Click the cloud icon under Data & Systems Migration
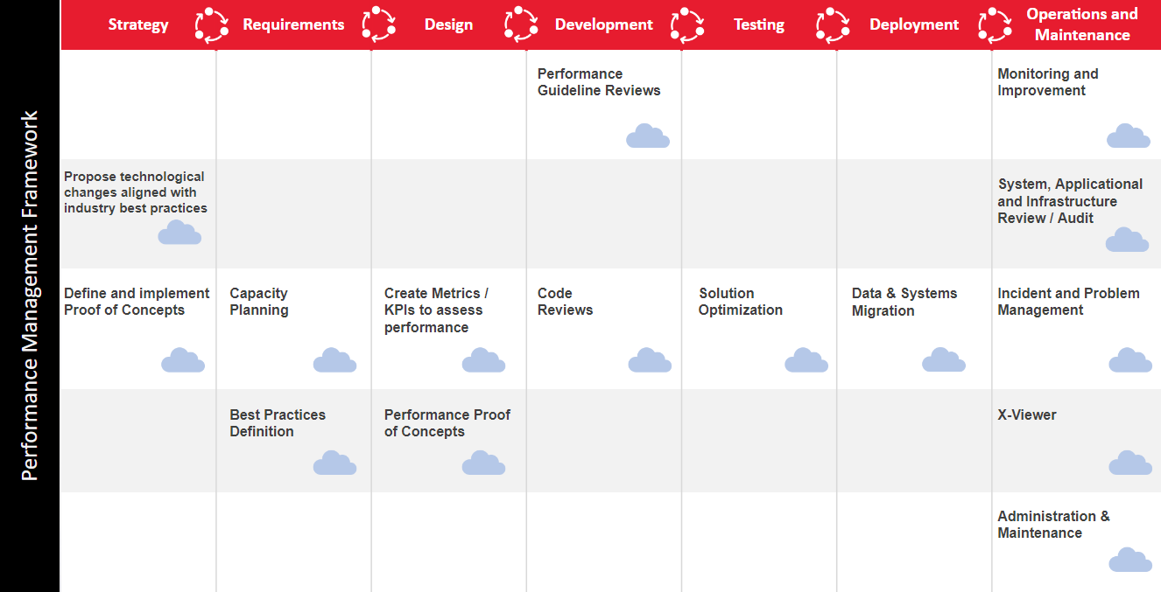The height and width of the screenshot is (592, 1161). pyautogui.click(x=943, y=360)
